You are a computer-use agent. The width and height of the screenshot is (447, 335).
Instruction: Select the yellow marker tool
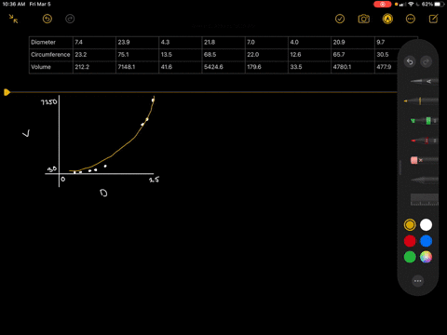pyautogui.click(x=421, y=100)
